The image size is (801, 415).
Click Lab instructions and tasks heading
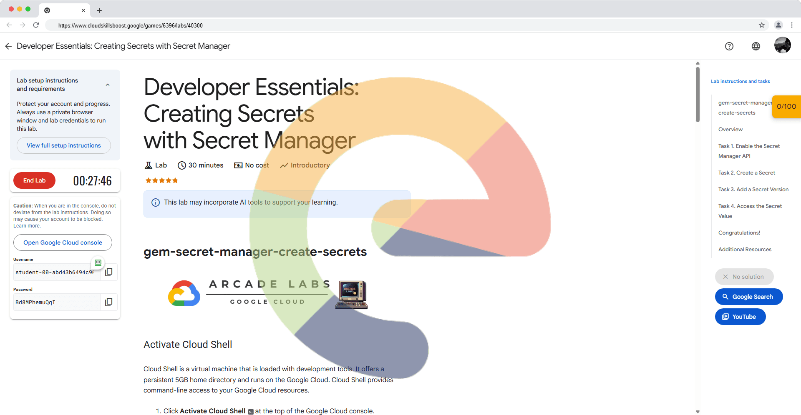(741, 81)
